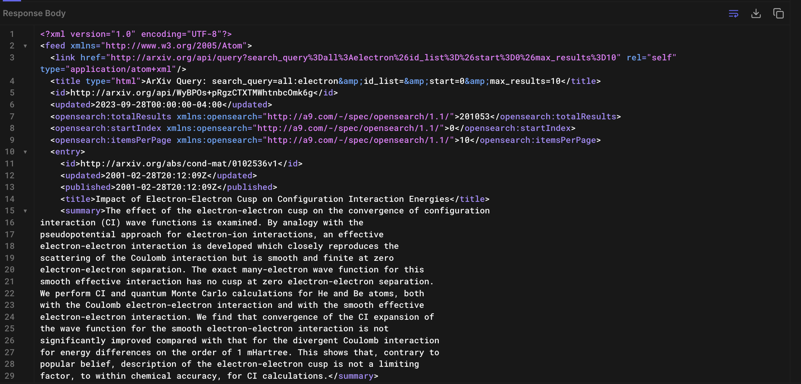Toggle the line wrap icon

[x=733, y=14]
